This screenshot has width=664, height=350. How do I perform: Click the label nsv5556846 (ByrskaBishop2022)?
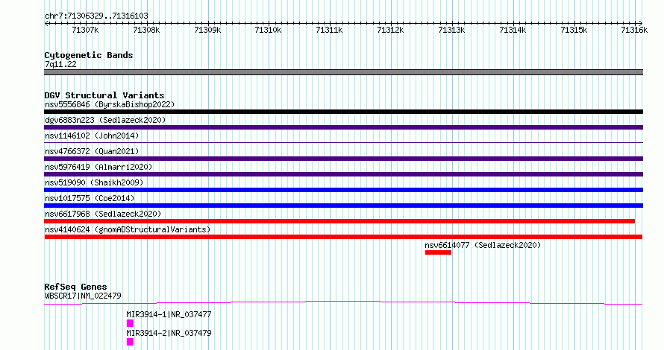[x=110, y=104]
